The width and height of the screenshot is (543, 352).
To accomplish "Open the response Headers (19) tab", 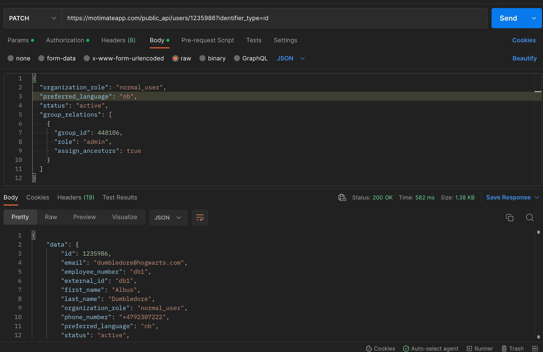I will click(76, 197).
